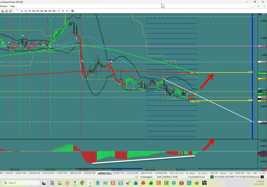Open the Window menu
This screenshot has height=187, width=267.
pos(4,6)
